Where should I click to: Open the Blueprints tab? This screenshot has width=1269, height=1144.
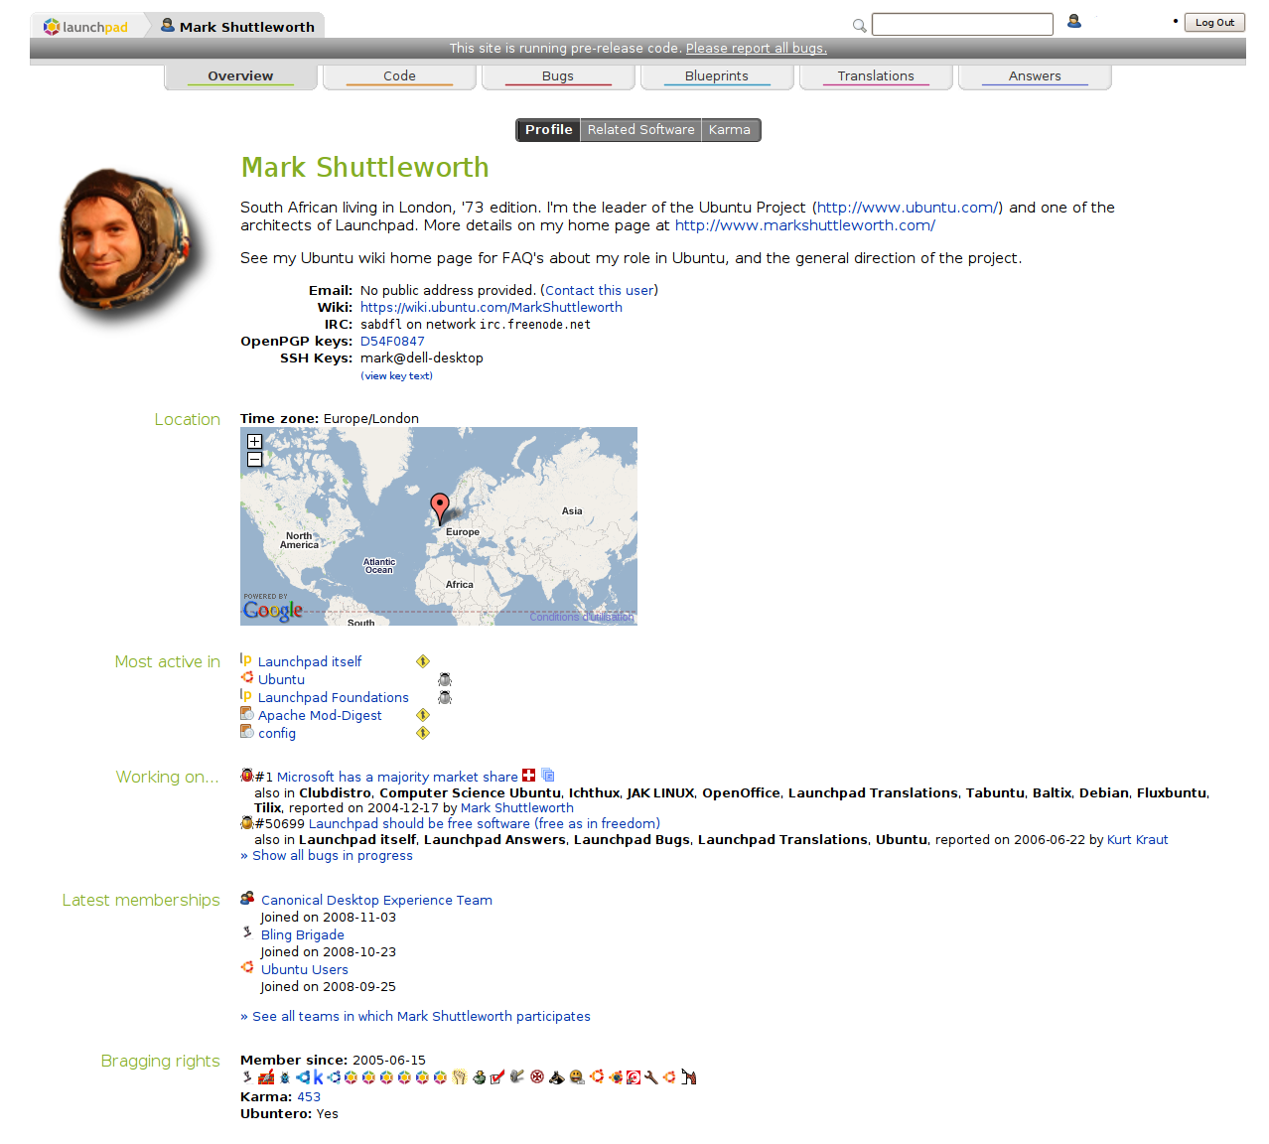pyautogui.click(x=717, y=76)
